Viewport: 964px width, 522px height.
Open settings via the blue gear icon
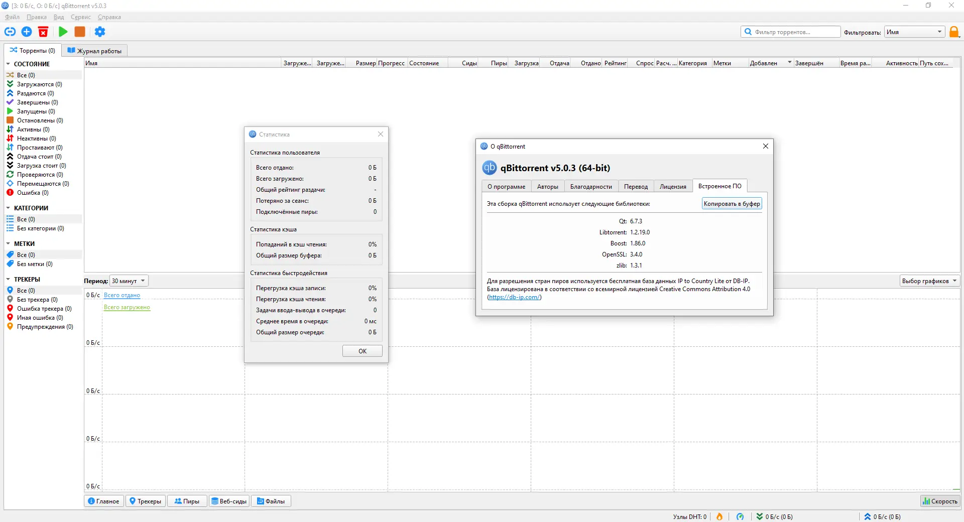100,32
